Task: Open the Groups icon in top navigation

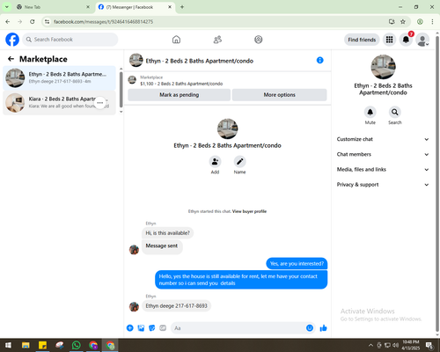Action: 259,40
